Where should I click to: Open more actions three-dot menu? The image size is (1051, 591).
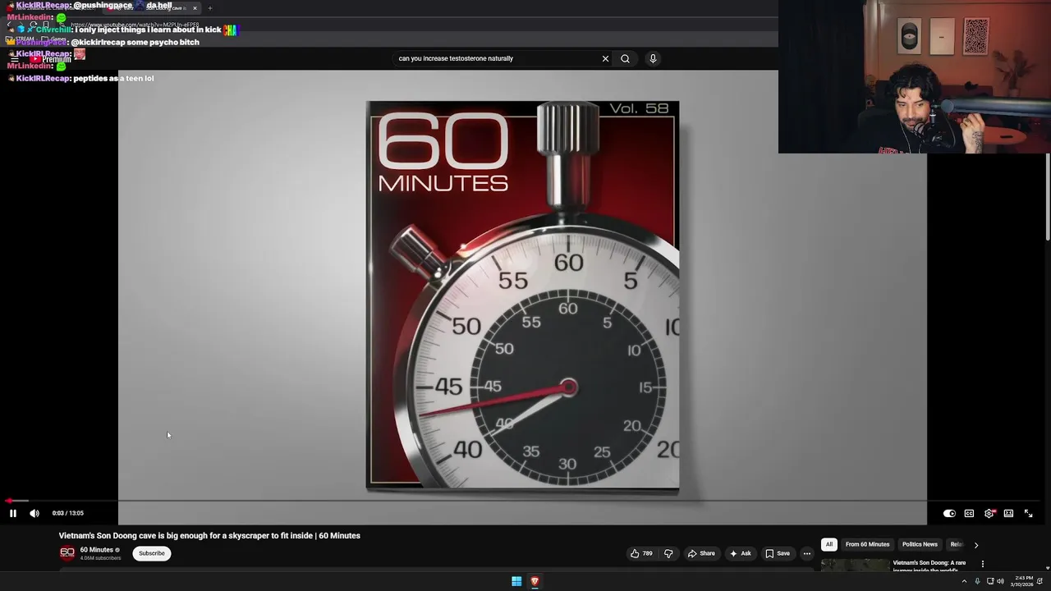point(806,553)
